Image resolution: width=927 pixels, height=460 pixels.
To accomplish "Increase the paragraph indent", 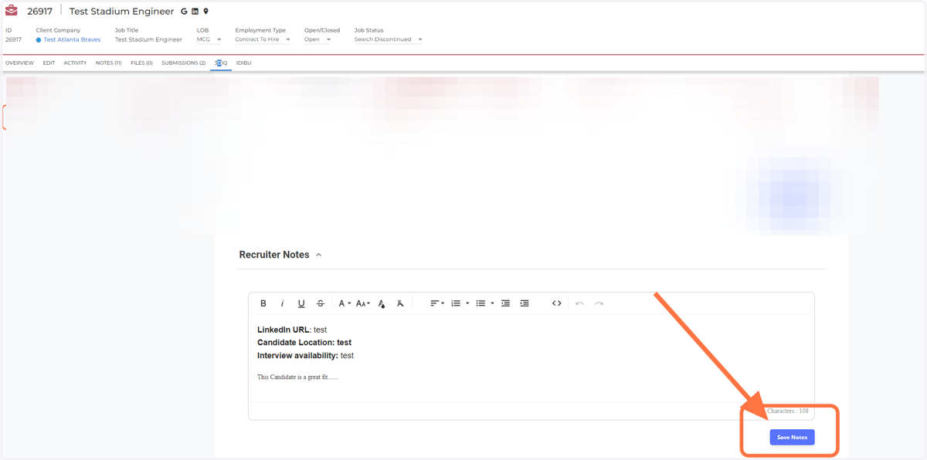I will [525, 303].
